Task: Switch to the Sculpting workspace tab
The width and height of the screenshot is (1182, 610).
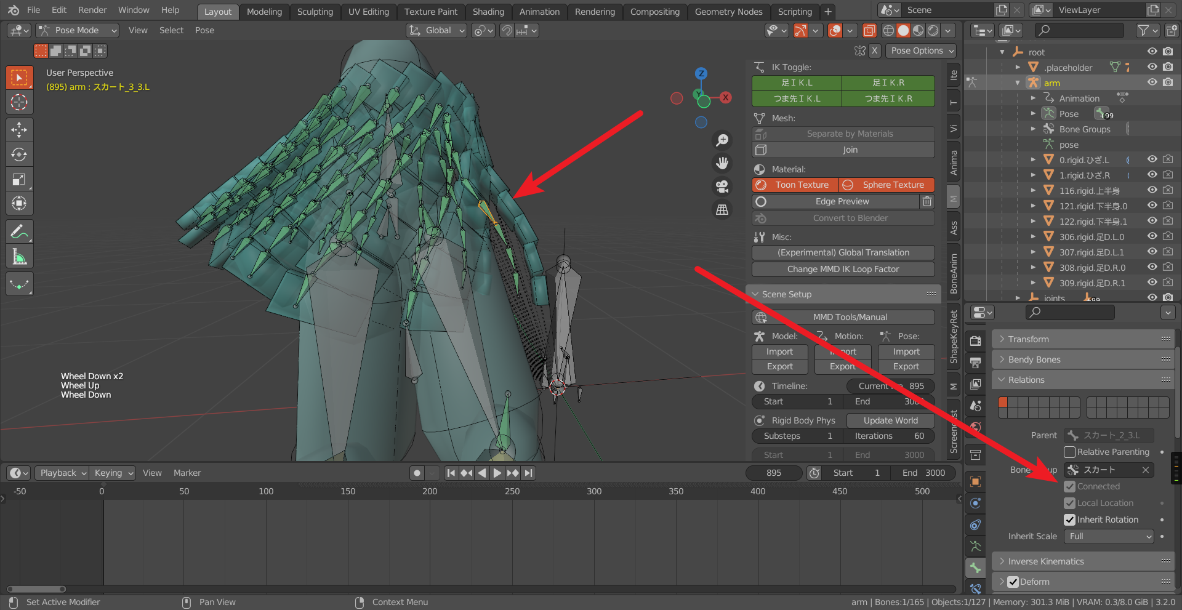Action: click(x=315, y=12)
